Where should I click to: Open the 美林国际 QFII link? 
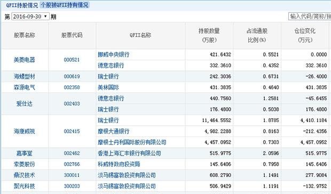coord(108,87)
